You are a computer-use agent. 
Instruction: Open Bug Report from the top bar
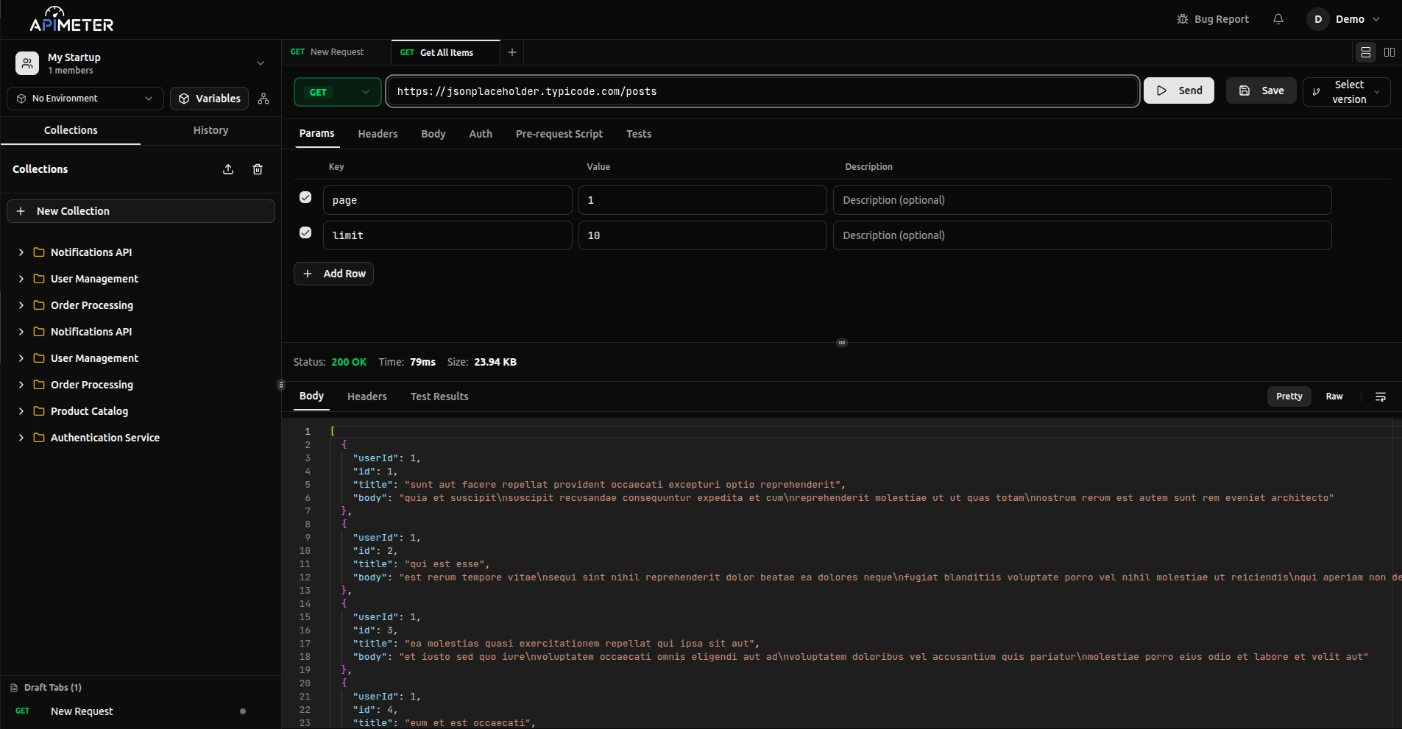1213,19
